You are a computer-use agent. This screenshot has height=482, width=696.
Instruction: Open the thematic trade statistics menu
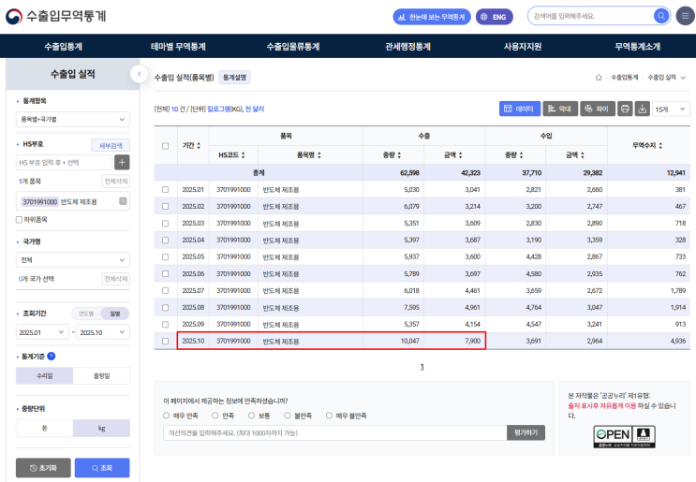pos(178,47)
